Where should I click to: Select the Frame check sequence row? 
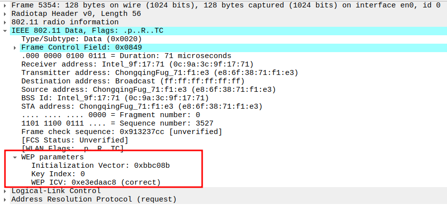(122, 132)
